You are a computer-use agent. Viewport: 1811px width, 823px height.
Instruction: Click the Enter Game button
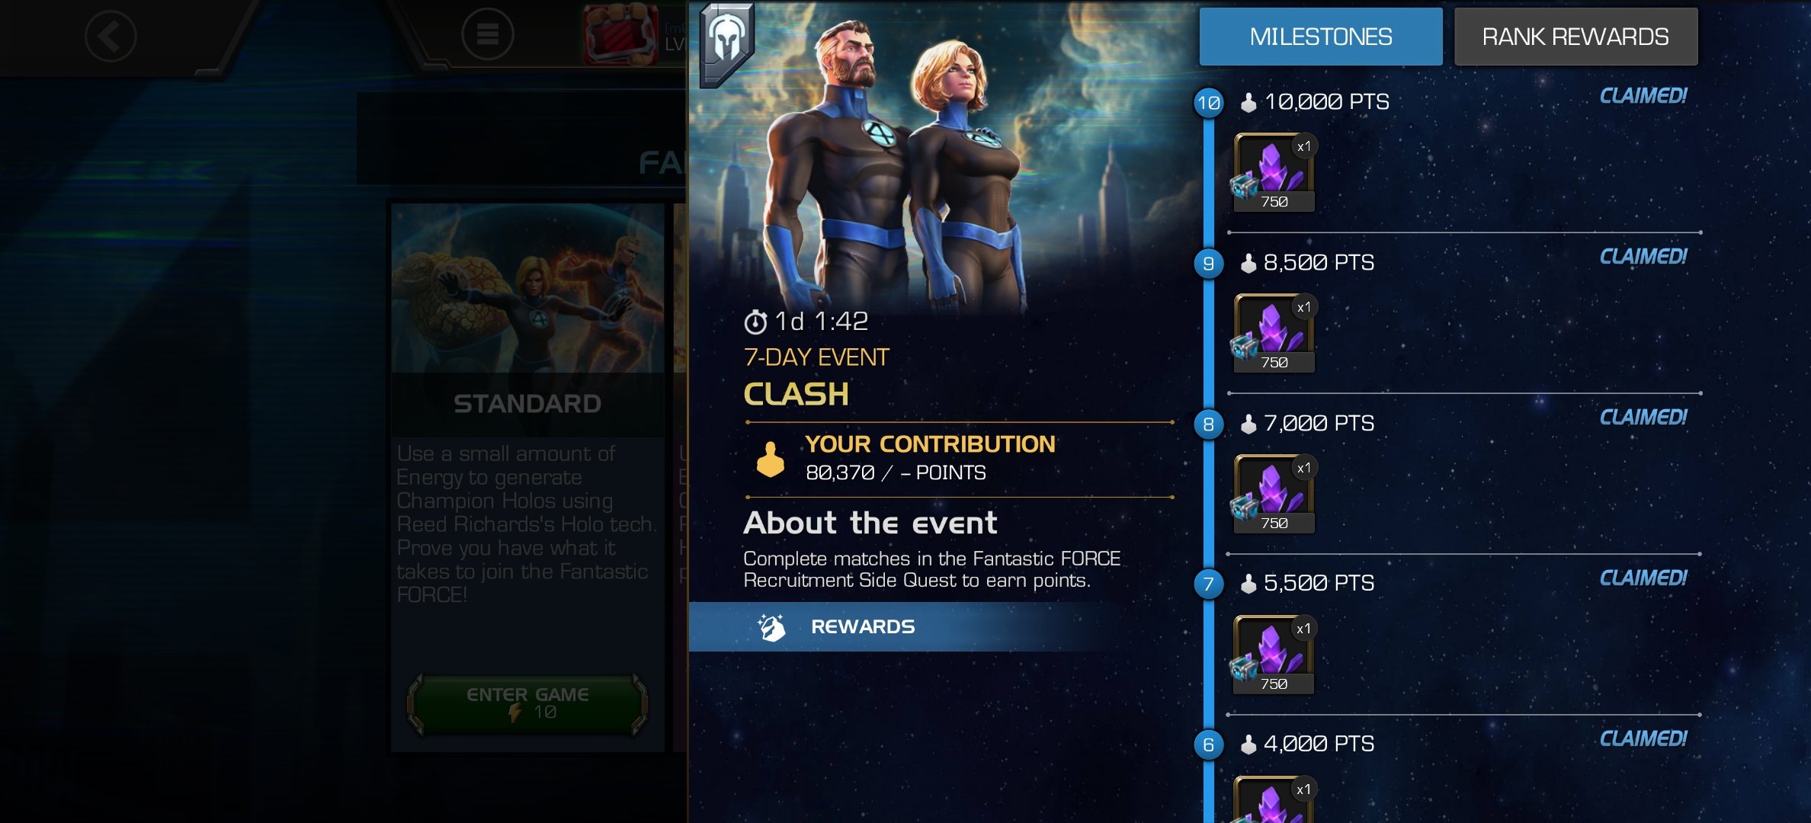click(527, 703)
